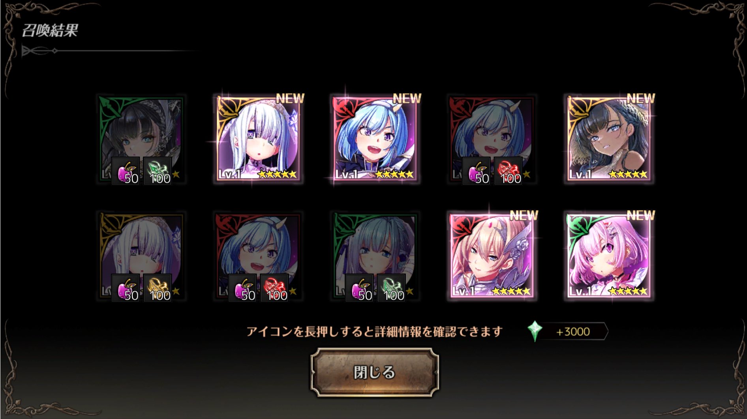This screenshot has height=419, width=747.
Task: Select the new blue-haired horned five-star card
Action: click(x=375, y=139)
